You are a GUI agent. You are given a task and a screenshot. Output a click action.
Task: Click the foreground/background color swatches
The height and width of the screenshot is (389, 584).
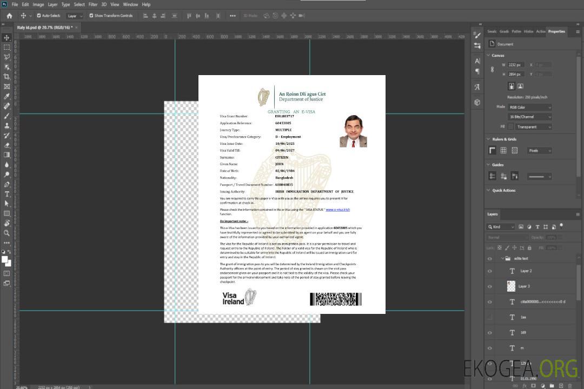[6, 261]
